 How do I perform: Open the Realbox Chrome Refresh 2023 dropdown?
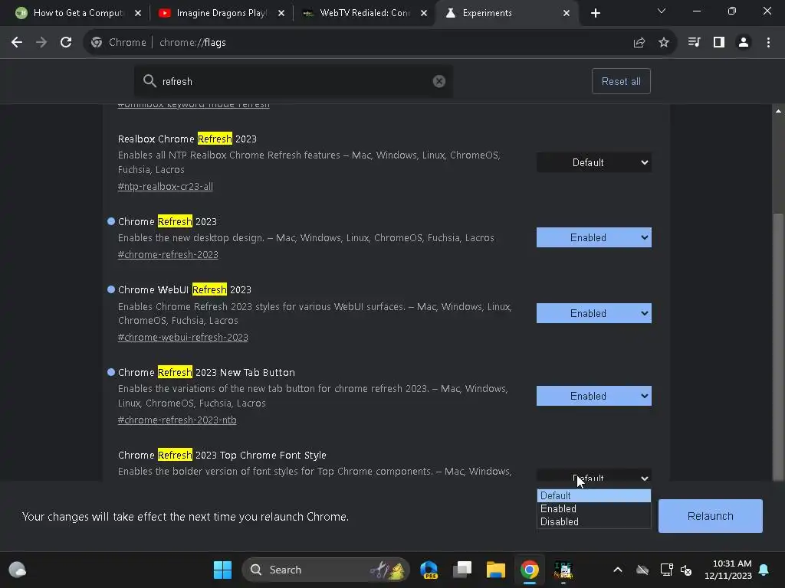pos(594,162)
